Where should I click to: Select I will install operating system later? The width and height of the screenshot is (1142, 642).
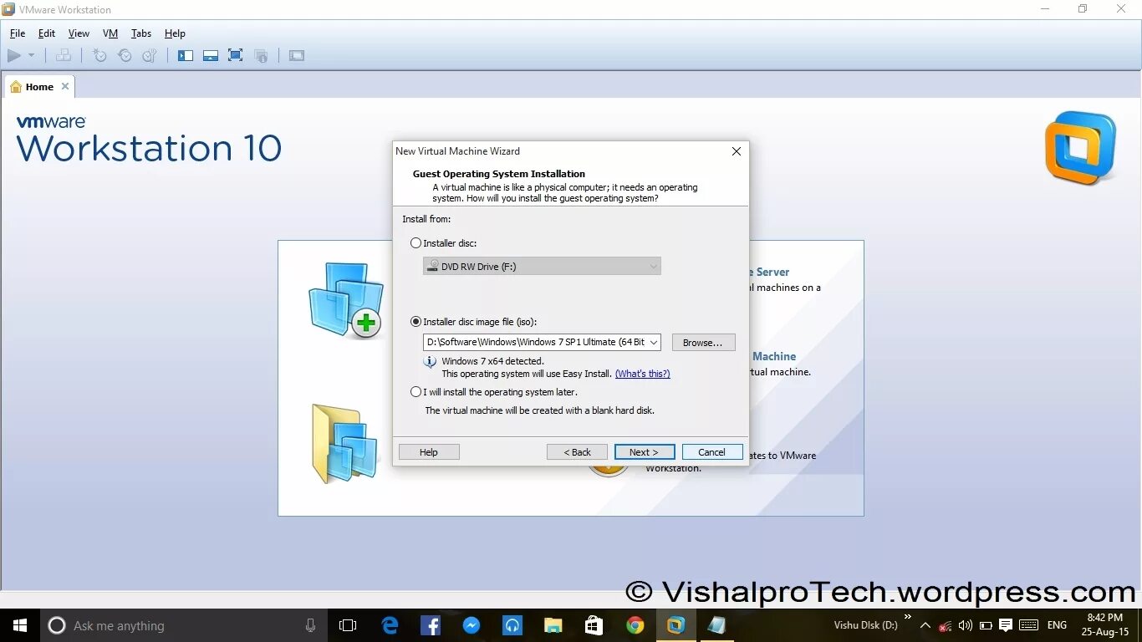coord(416,392)
